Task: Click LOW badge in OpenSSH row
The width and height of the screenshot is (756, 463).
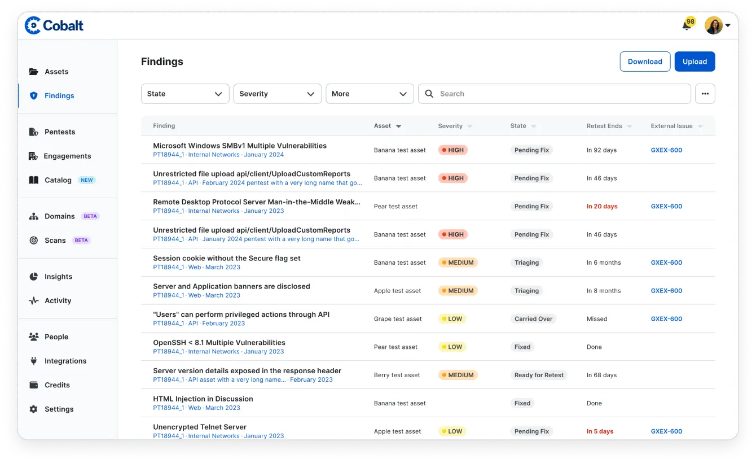Action: (x=452, y=347)
